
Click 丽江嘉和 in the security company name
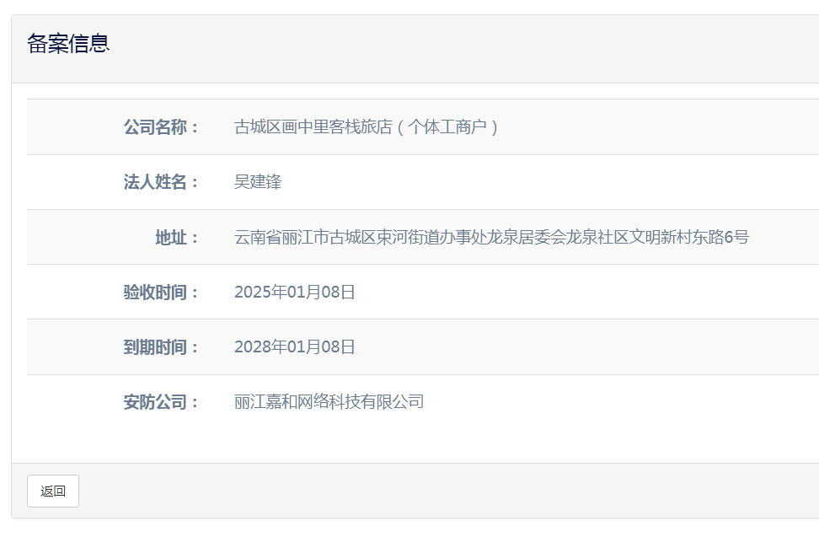point(265,402)
